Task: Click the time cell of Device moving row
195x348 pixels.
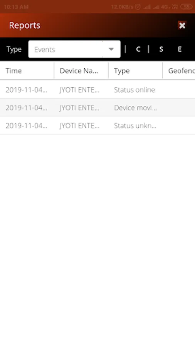Action: tap(27, 107)
